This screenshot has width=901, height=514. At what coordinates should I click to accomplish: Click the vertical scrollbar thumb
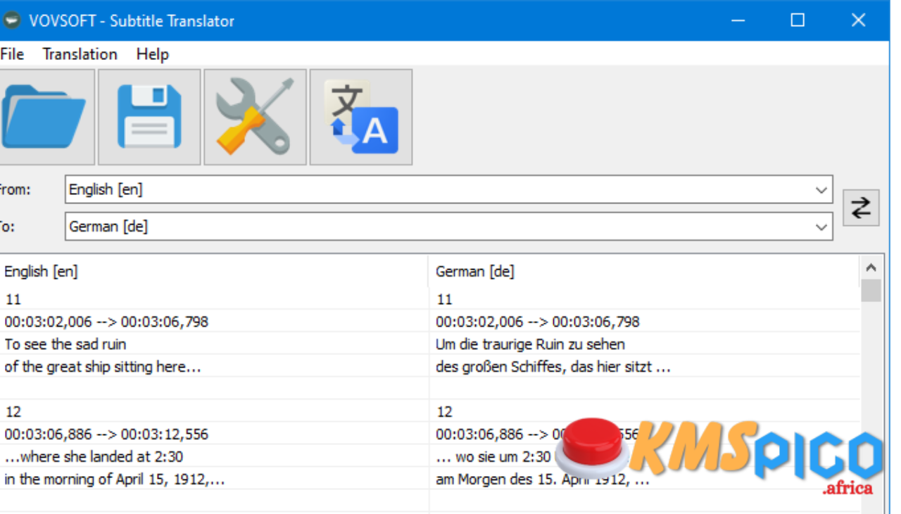[871, 291]
